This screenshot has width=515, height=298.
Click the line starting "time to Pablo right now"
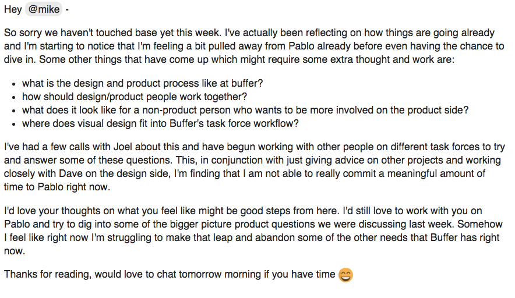tap(57, 187)
